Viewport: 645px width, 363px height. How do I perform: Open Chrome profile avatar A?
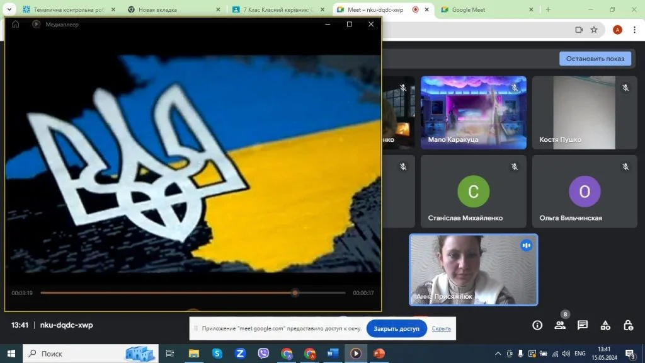click(617, 30)
